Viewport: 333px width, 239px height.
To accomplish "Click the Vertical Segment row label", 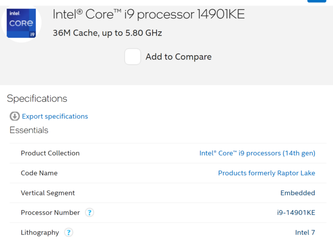I will 48,193.
